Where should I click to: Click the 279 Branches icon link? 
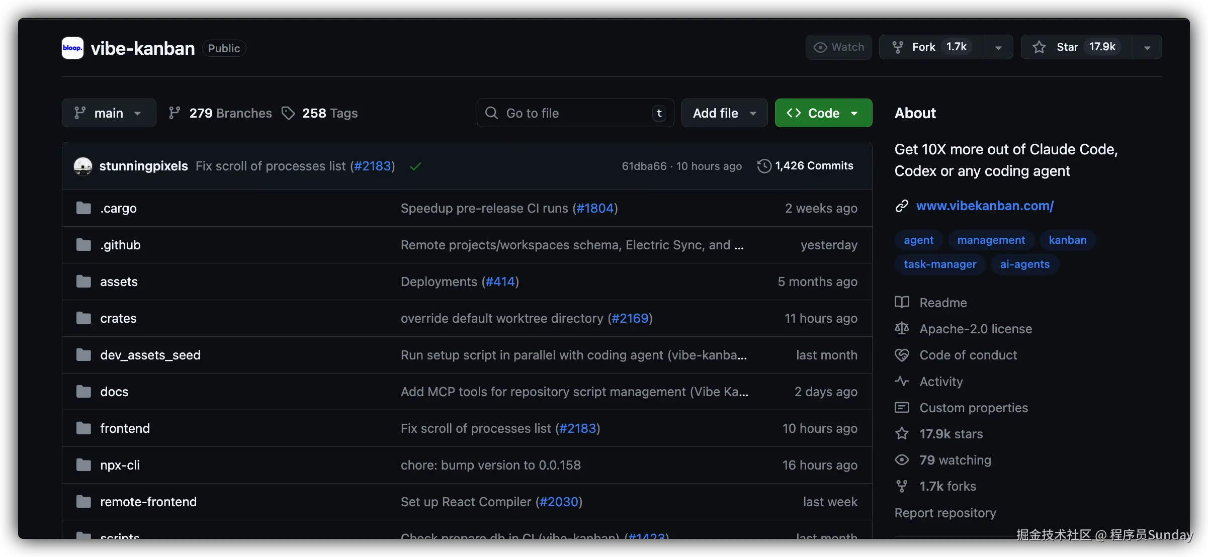(x=221, y=113)
